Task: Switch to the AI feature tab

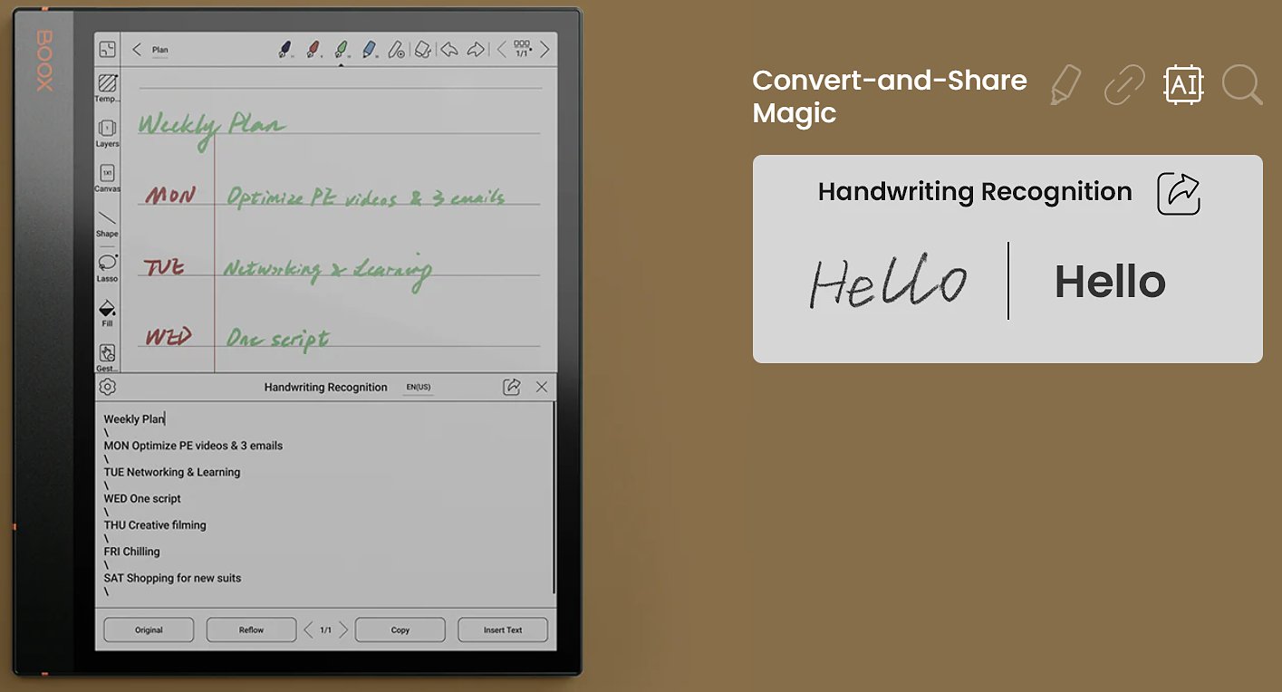Action: 1182,85
